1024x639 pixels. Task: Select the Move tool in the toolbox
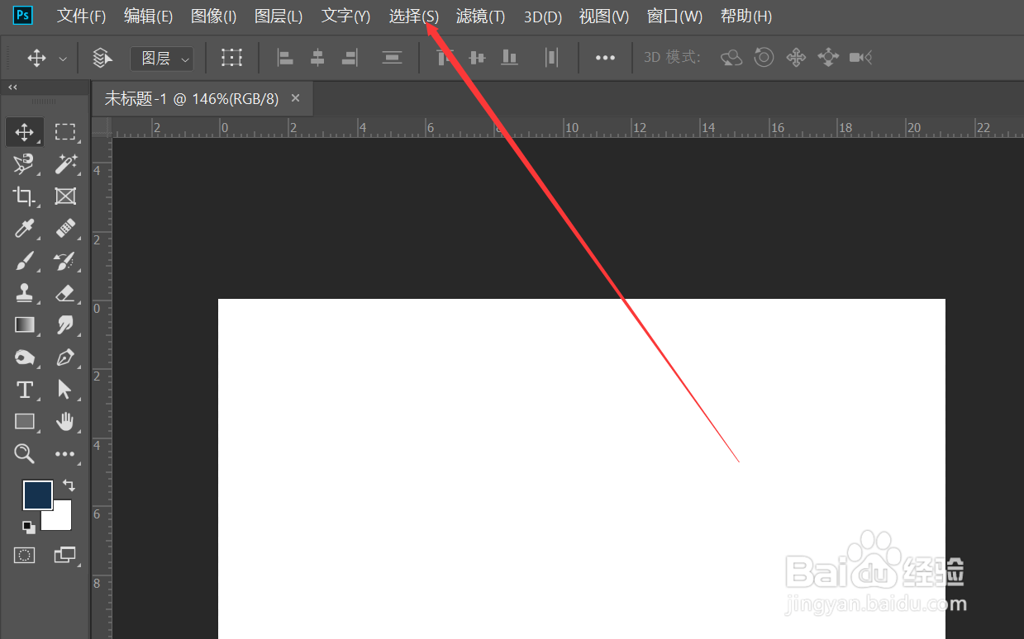point(25,131)
